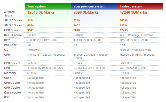Viewport: 166px width, 102px height.
Task: Click ATI Mobility Radeon HD 5870 entry
Action: click(x=45, y=68)
